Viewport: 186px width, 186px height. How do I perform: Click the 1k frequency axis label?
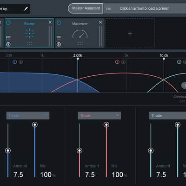pyautogui.click(x=42, y=55)
